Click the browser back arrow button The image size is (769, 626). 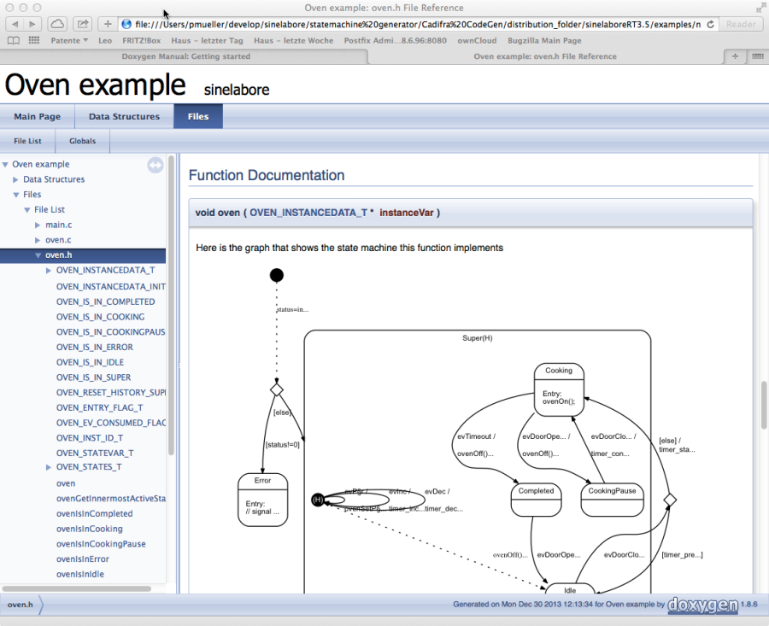tap(12, 24)
